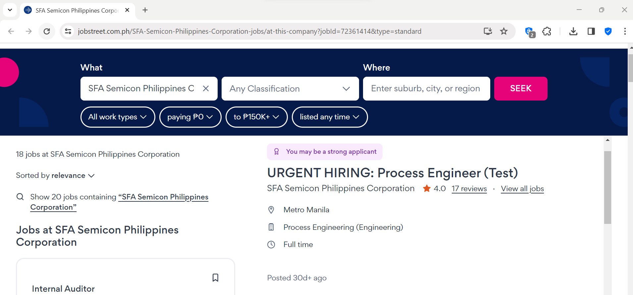
Task: Open the Chrome three-dot menu
Action: 625,31
